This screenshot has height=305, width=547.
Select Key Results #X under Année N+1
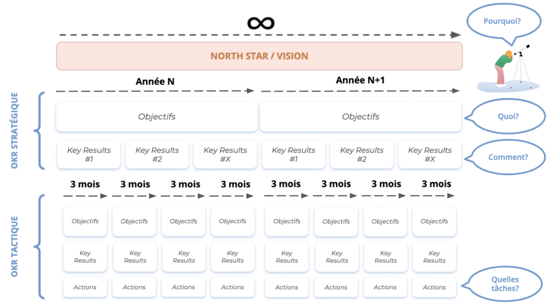coord(430,155)
